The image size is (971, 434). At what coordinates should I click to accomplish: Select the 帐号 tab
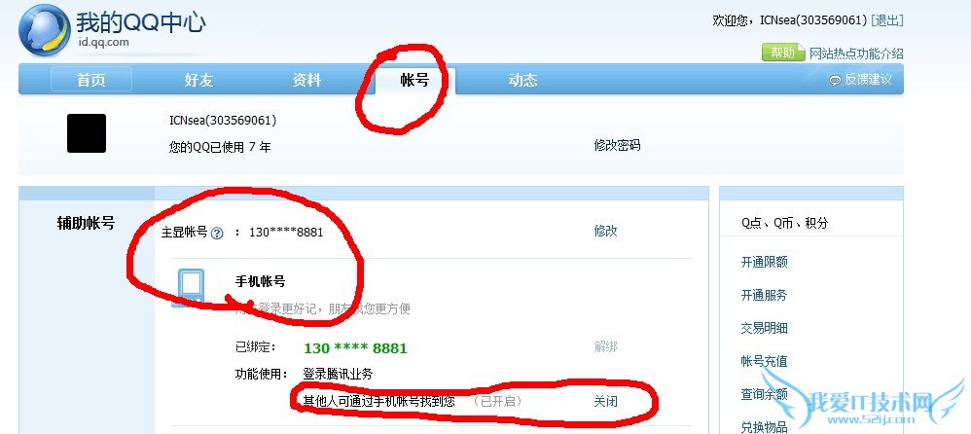pos(414,80)
